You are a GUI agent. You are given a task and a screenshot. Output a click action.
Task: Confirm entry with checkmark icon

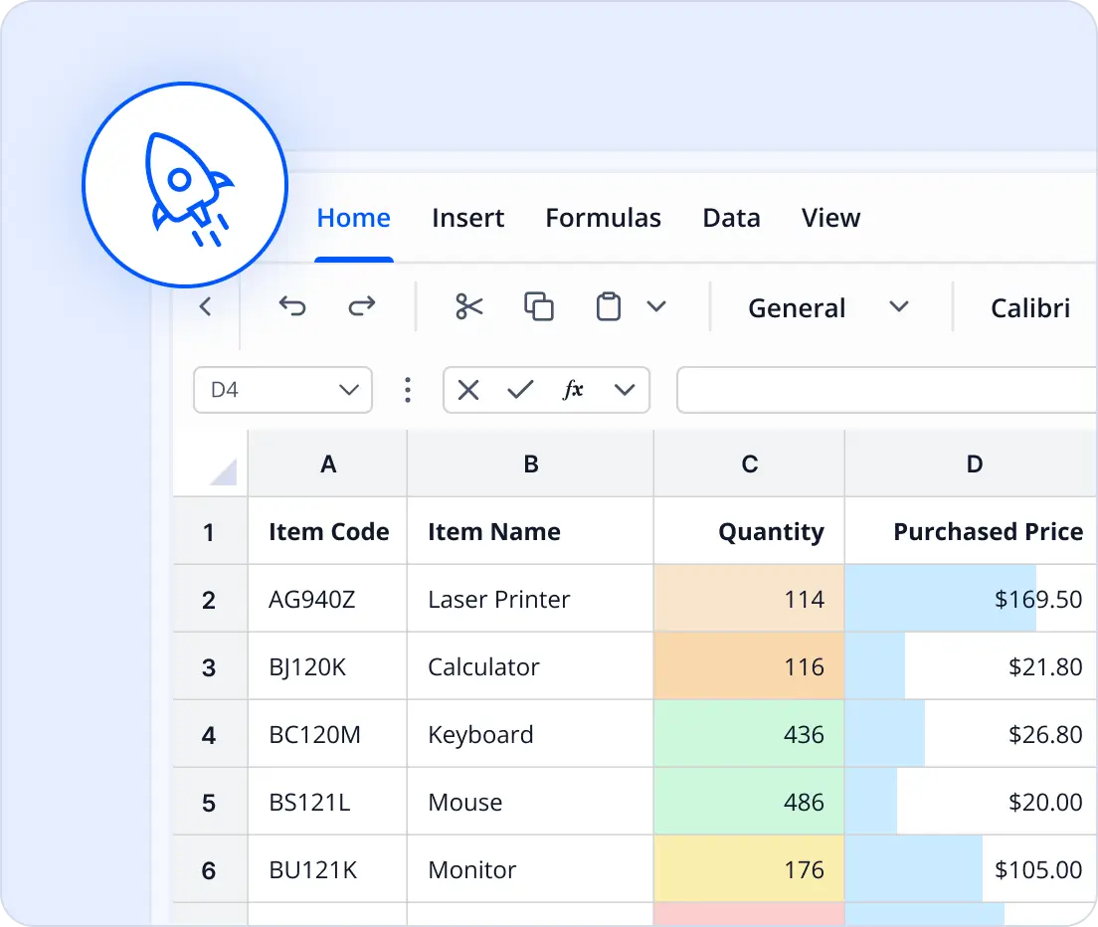click(x=520, y=390)
